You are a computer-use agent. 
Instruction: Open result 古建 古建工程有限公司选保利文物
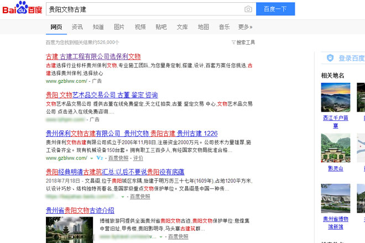[93, 56]
